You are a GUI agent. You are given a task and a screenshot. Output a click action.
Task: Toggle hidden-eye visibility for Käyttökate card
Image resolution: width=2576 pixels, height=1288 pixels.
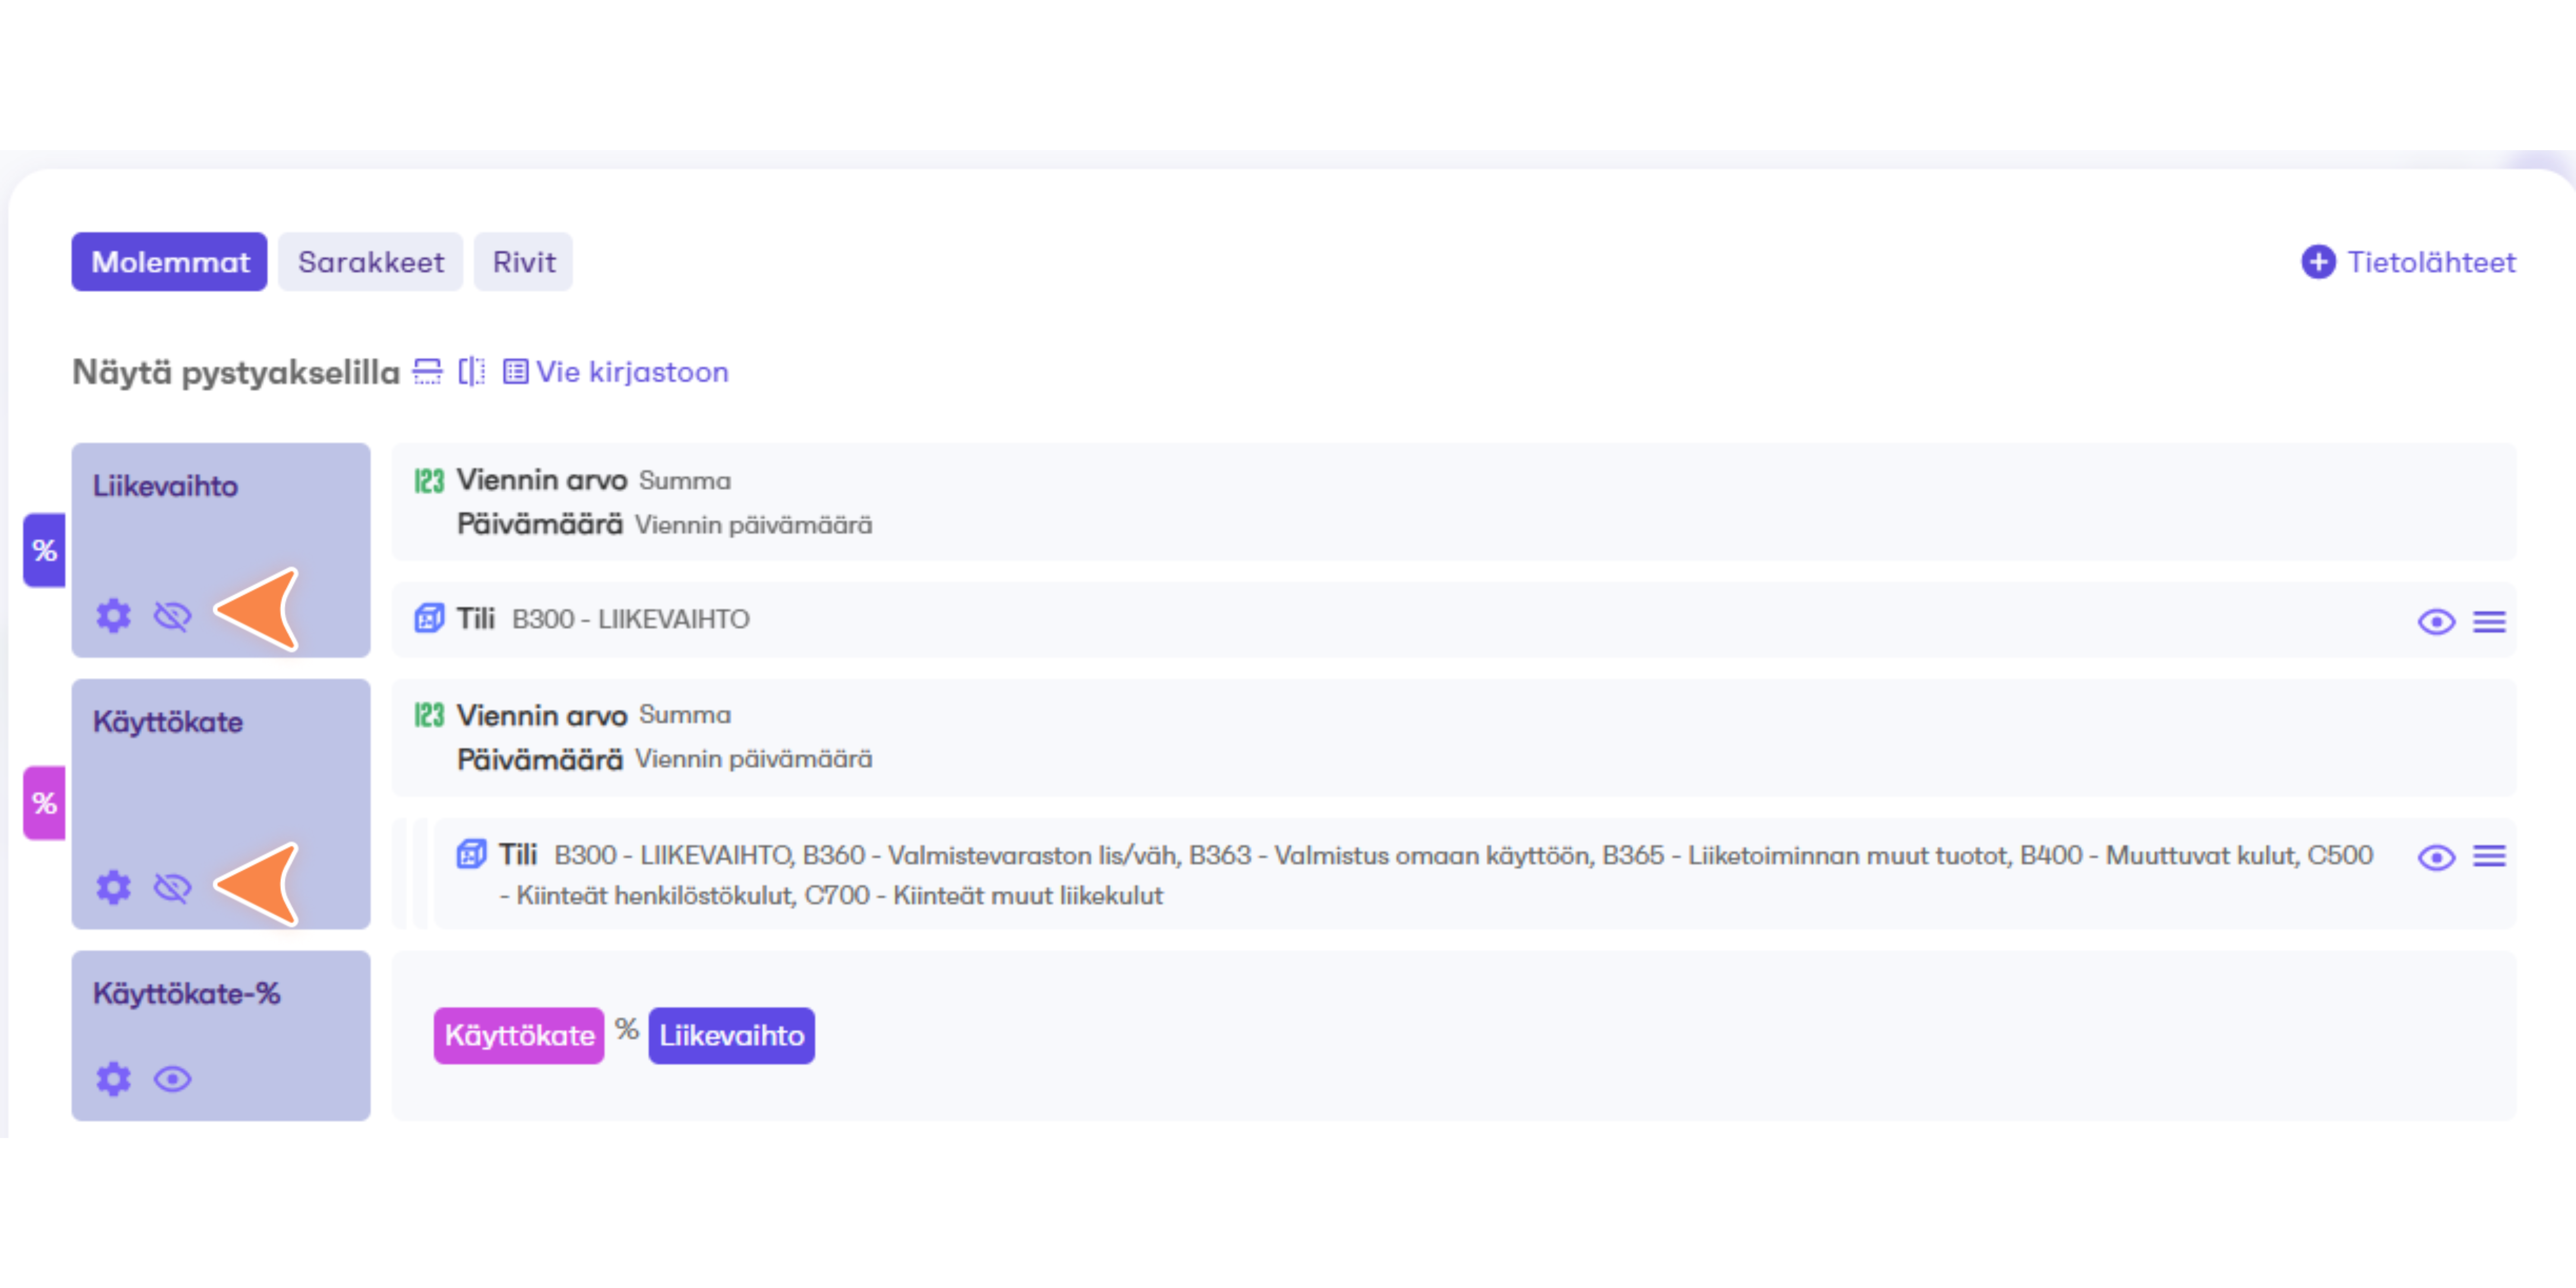[173, 888]
